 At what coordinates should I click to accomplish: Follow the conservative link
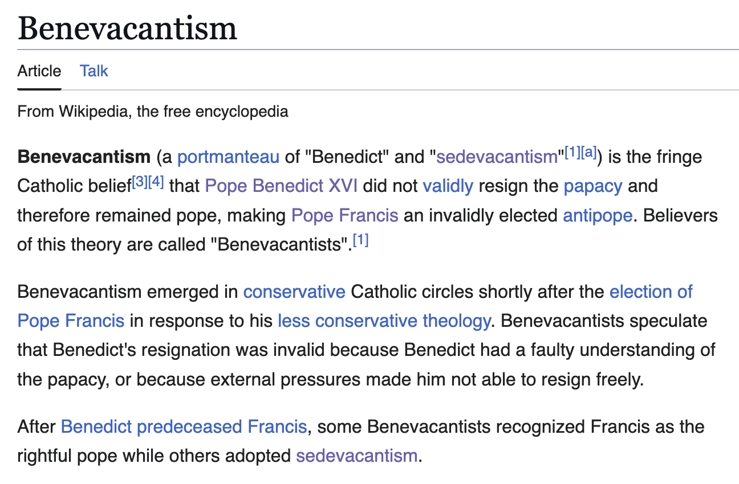(294, 292)
